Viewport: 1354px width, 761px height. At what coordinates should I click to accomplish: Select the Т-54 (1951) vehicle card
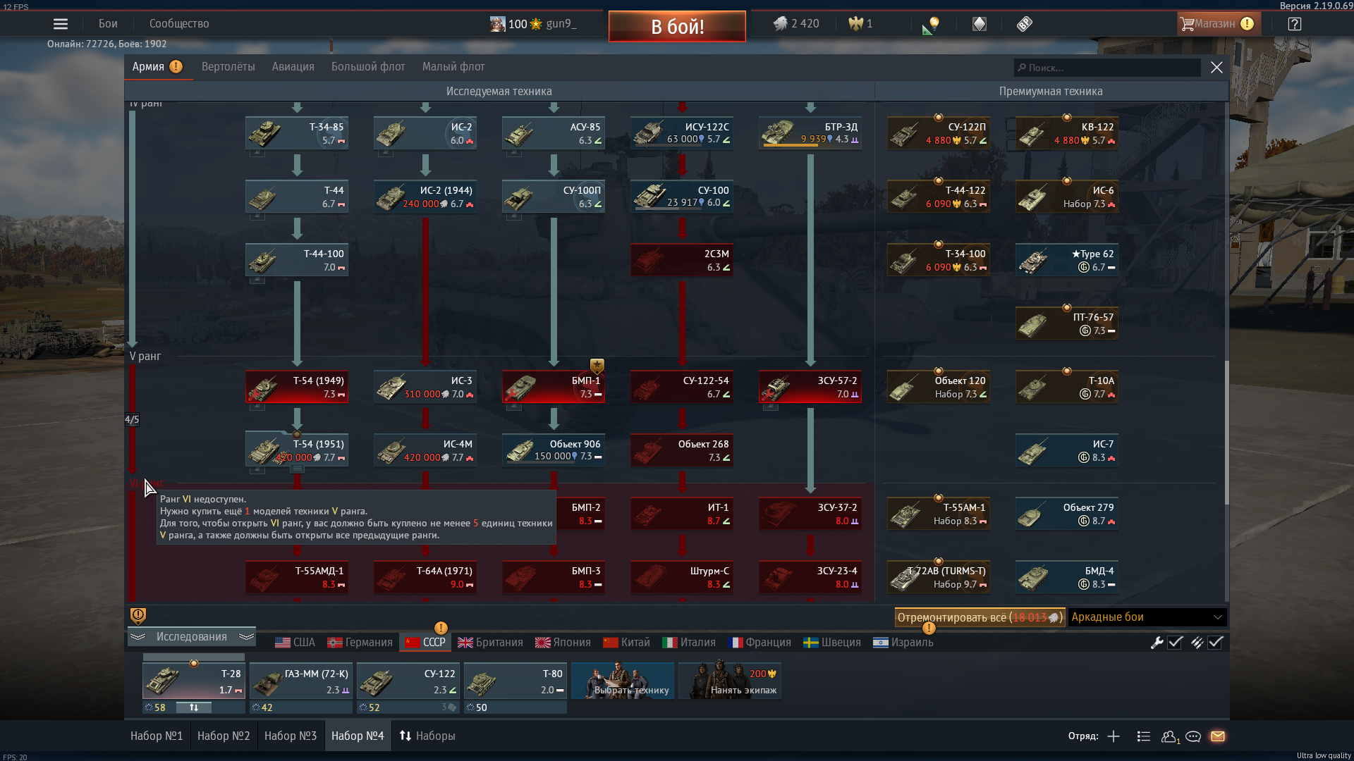[297, 450]
